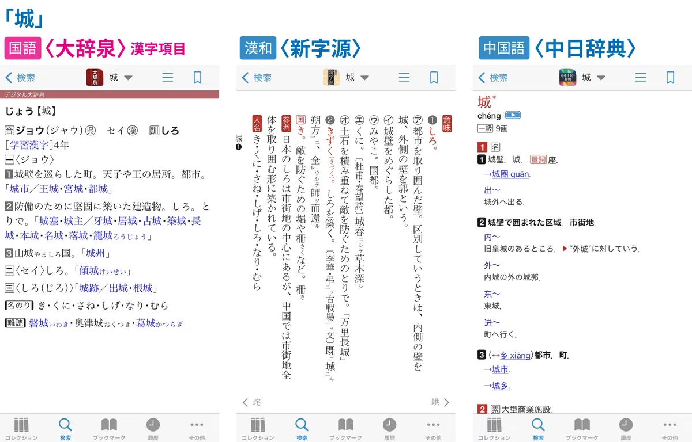692x442 pixels.
Task: Open the list menu in 中日辞典 panel
Action: (x=641, y=78)
